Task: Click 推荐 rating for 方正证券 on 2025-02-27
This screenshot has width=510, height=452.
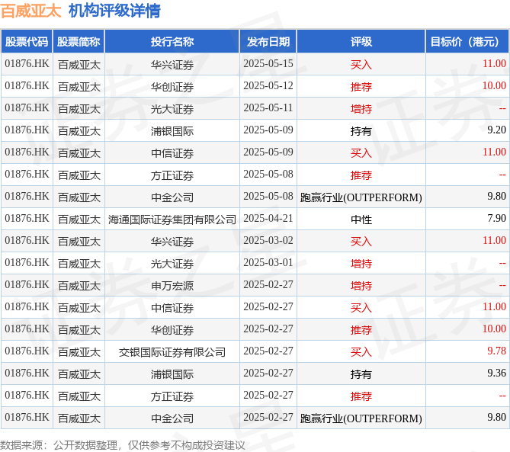Action: [361, 396]
